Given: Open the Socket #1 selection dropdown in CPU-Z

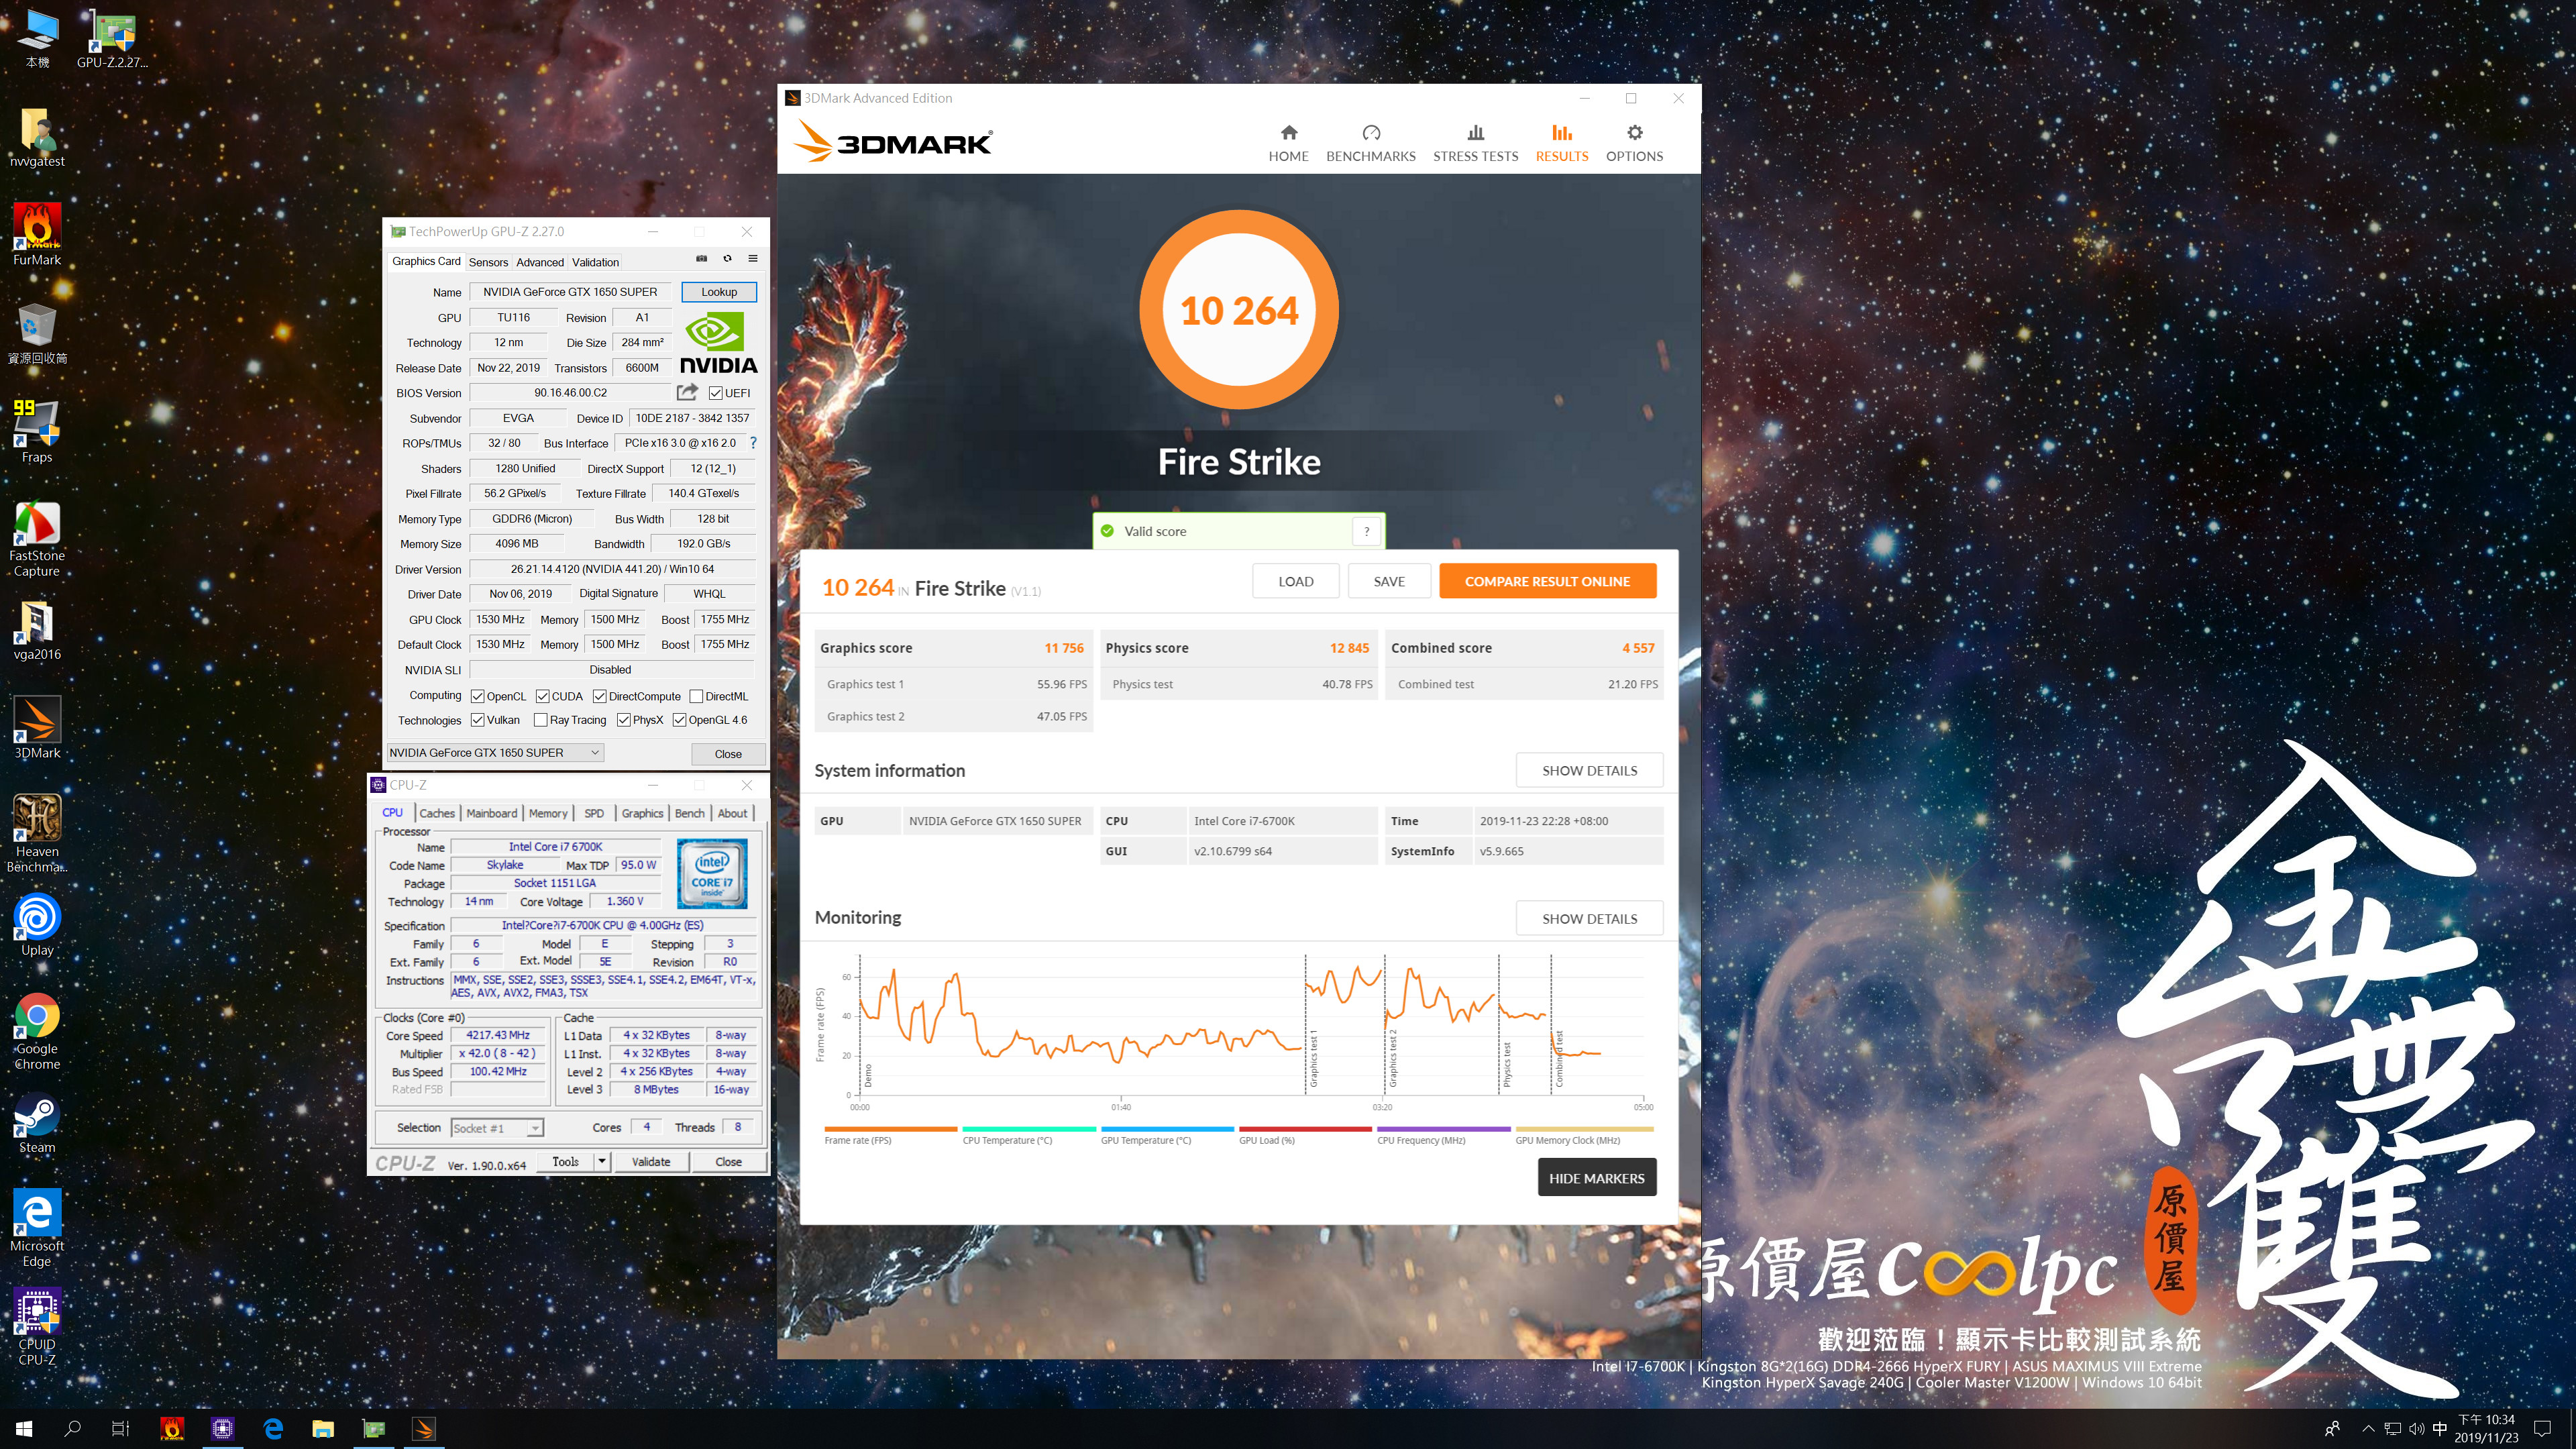Looking at the screenshot, I should point(497,1128).
